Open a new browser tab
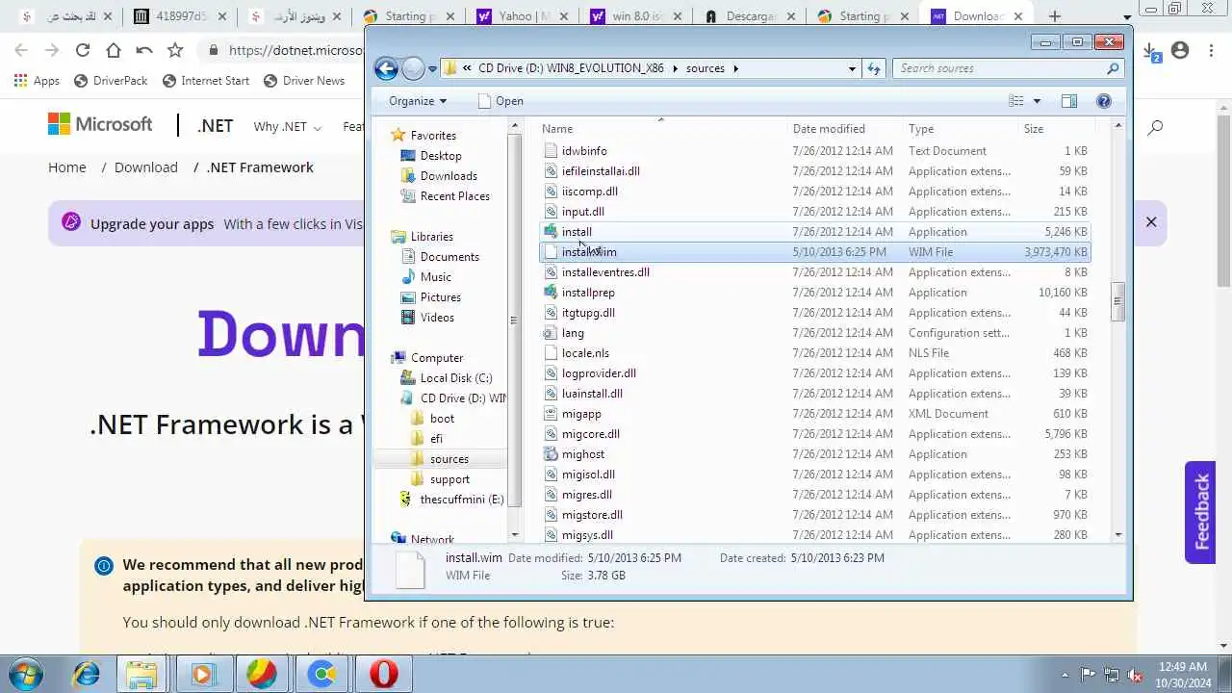Image resolution: width=1232 pixels, height=693 pixels. pos(1055,16)
